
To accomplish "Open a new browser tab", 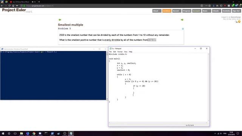I will pos(39,2).
